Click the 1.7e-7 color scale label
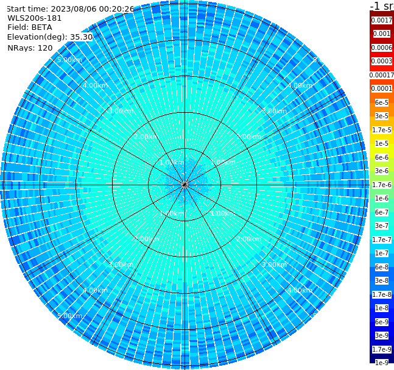The image size is (394, 370). click(x=382, y=240)
